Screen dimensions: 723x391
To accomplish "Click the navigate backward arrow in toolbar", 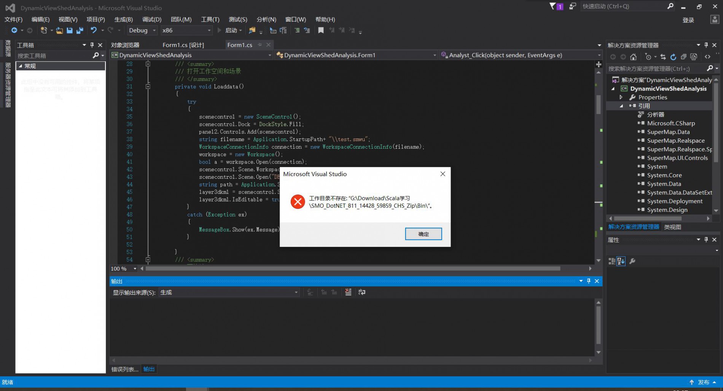I will pos(14,30).
